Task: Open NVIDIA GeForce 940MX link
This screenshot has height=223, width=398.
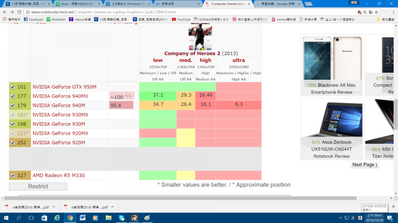Action: [60, 96]
